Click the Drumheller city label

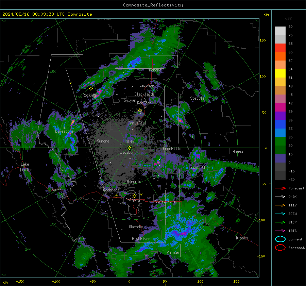[199, 168]
